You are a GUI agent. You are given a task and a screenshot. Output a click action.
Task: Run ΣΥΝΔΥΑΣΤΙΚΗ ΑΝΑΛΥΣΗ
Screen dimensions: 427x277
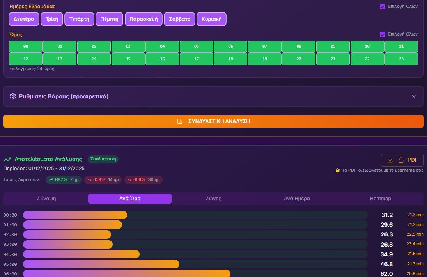pyautogui.click(x=214, y=121)
